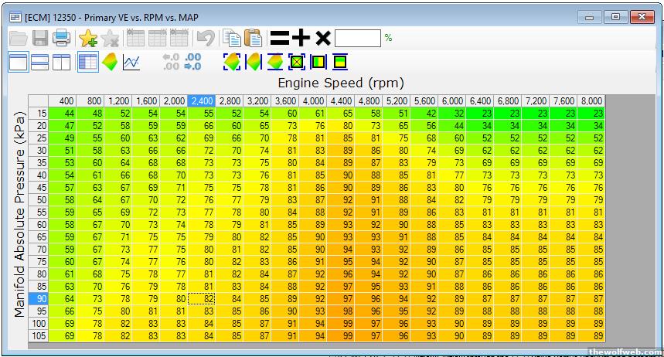
Task: Select the 2,400 rpm column header
Action: click(202, 100)
